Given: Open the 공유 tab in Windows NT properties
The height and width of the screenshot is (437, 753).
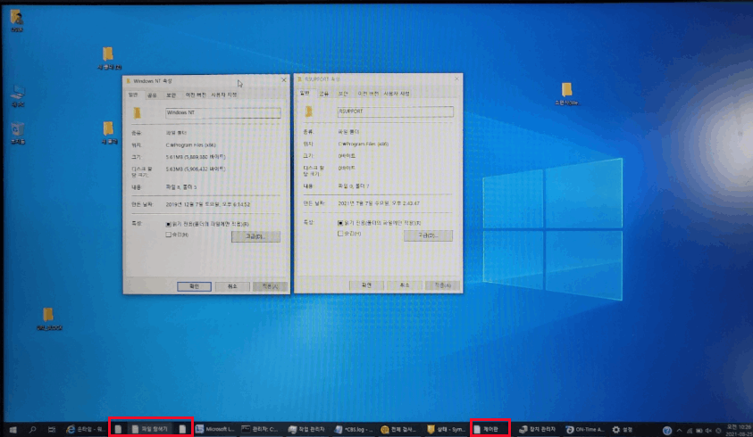Looking at the screenshot, I should click(x=152, y=95).
